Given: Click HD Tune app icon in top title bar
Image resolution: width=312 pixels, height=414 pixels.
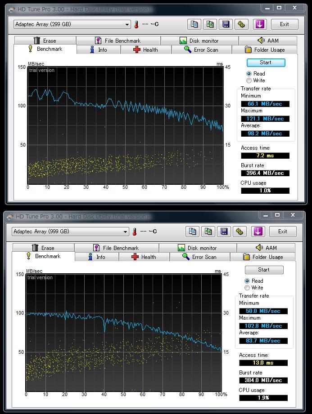Looking at the screenshot, I should click(12, 9).
